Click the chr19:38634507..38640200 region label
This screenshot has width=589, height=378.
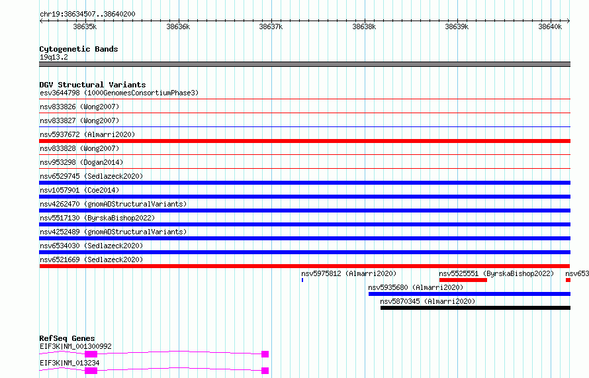(87, 14)
